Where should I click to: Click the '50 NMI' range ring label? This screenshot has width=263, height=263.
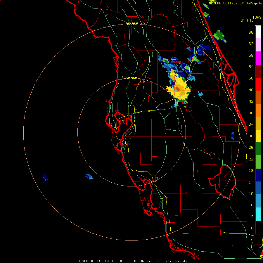(x=131, y=78)
